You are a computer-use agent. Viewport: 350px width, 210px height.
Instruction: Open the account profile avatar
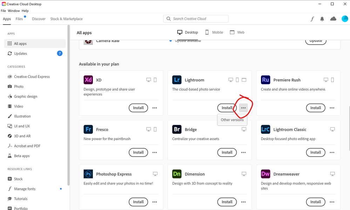point(345,19)
